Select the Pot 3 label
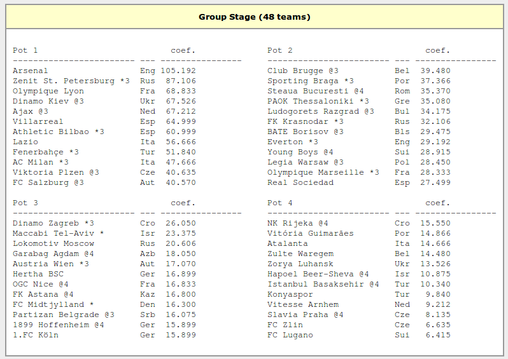 (x=25, y=203)
